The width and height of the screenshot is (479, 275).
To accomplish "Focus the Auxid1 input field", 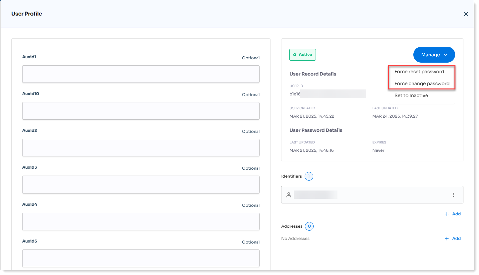I will pos(141,74).
